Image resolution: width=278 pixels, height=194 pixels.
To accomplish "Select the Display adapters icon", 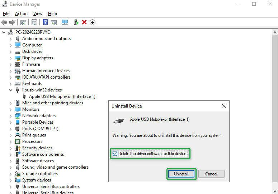I will 18,58.
